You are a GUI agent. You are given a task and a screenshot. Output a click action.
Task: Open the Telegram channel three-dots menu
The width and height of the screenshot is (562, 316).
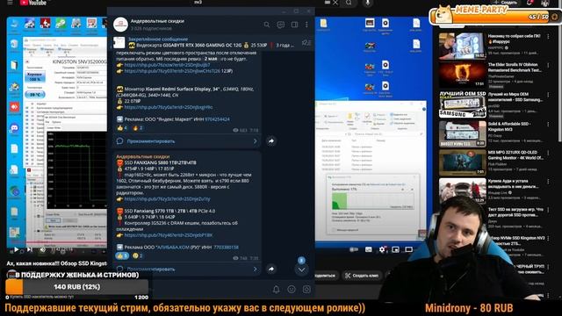tap(306, 25)
